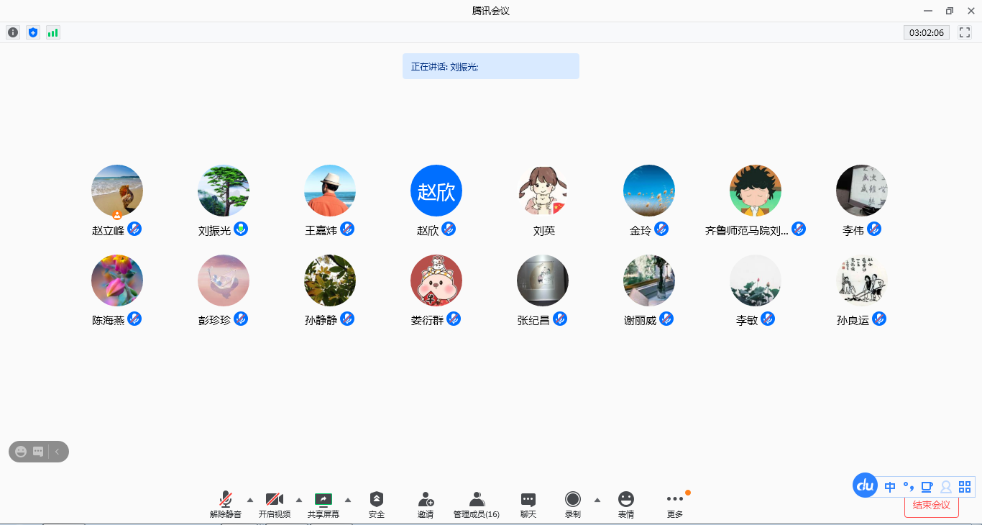The width and height of the screenshot is (982, 525).
Task: Click Share Screen (共享屏幕) button
Action: [323, 504]
